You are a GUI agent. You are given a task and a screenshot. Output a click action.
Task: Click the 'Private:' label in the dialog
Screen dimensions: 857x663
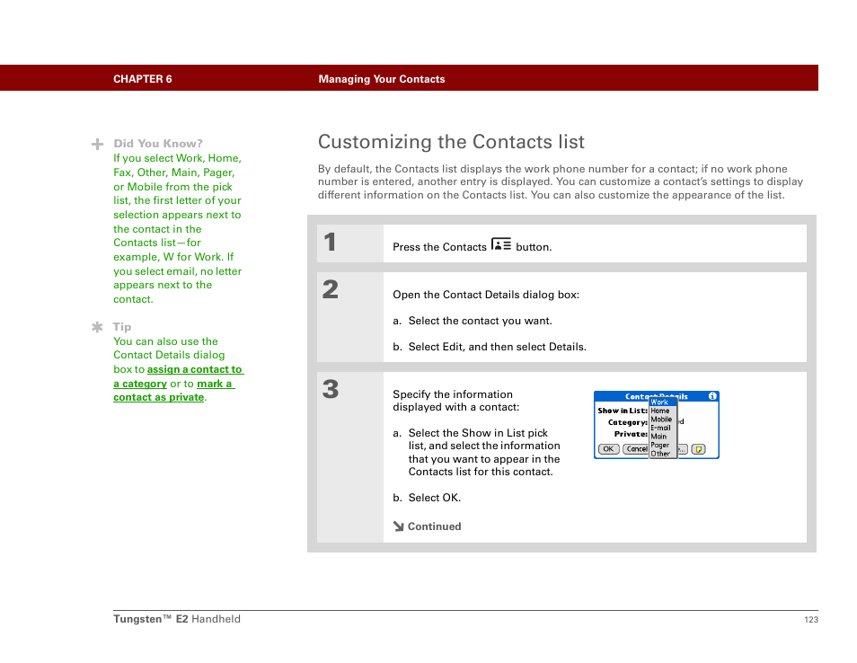631,434
